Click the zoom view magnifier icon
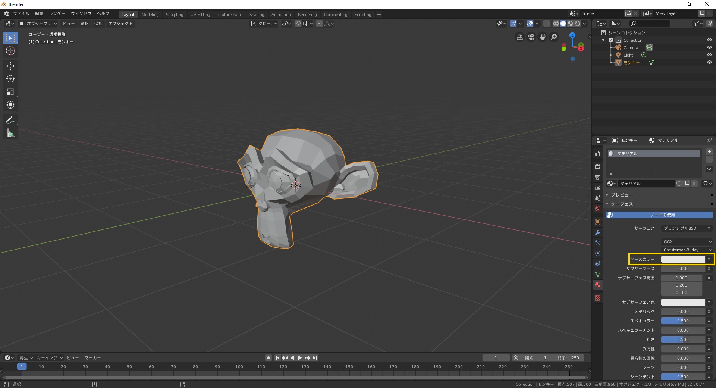Screen dimensions: 716x388 (554, 37)
